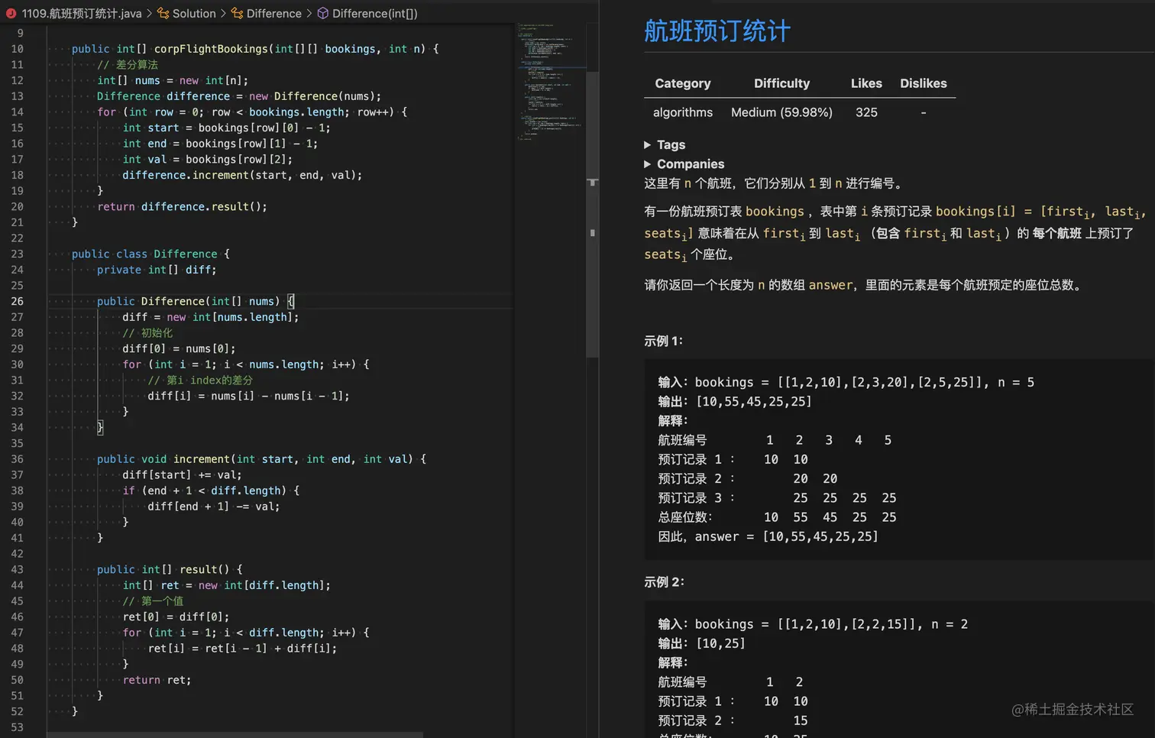
Task: Click the 'if (end + 1 < diff.length) {' line
Action: [211, 490]
